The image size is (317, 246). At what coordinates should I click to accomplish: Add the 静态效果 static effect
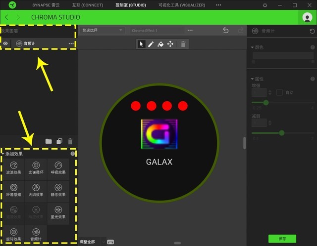pyautogui.click(x=58, y=191)
